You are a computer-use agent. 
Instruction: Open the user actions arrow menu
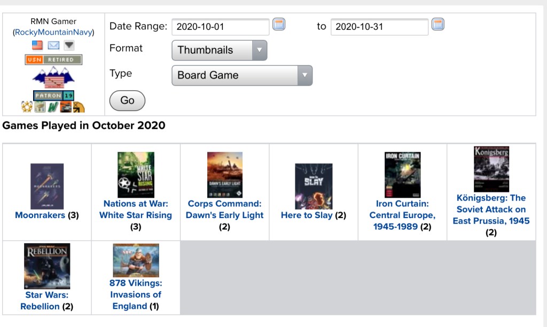pyautogui.click(x=69, y=45)
